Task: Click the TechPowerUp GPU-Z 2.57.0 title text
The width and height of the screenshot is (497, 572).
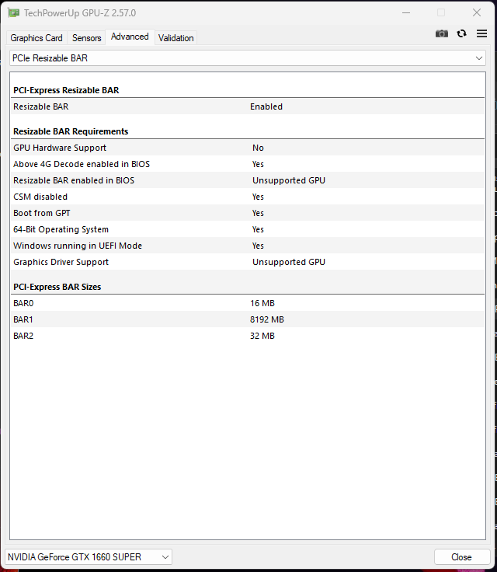Action: click(x=80, y=13)
